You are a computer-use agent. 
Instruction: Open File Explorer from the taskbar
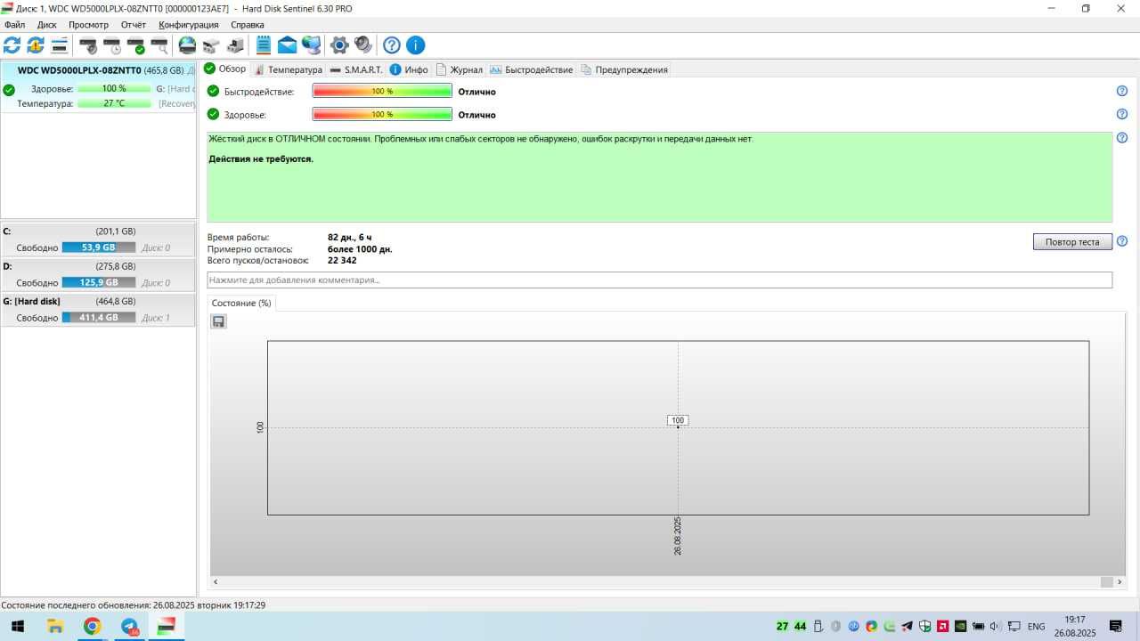(55, 627)
